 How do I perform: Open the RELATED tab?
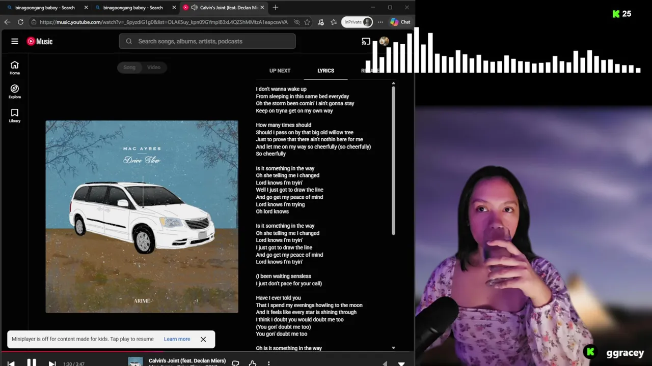370,71
